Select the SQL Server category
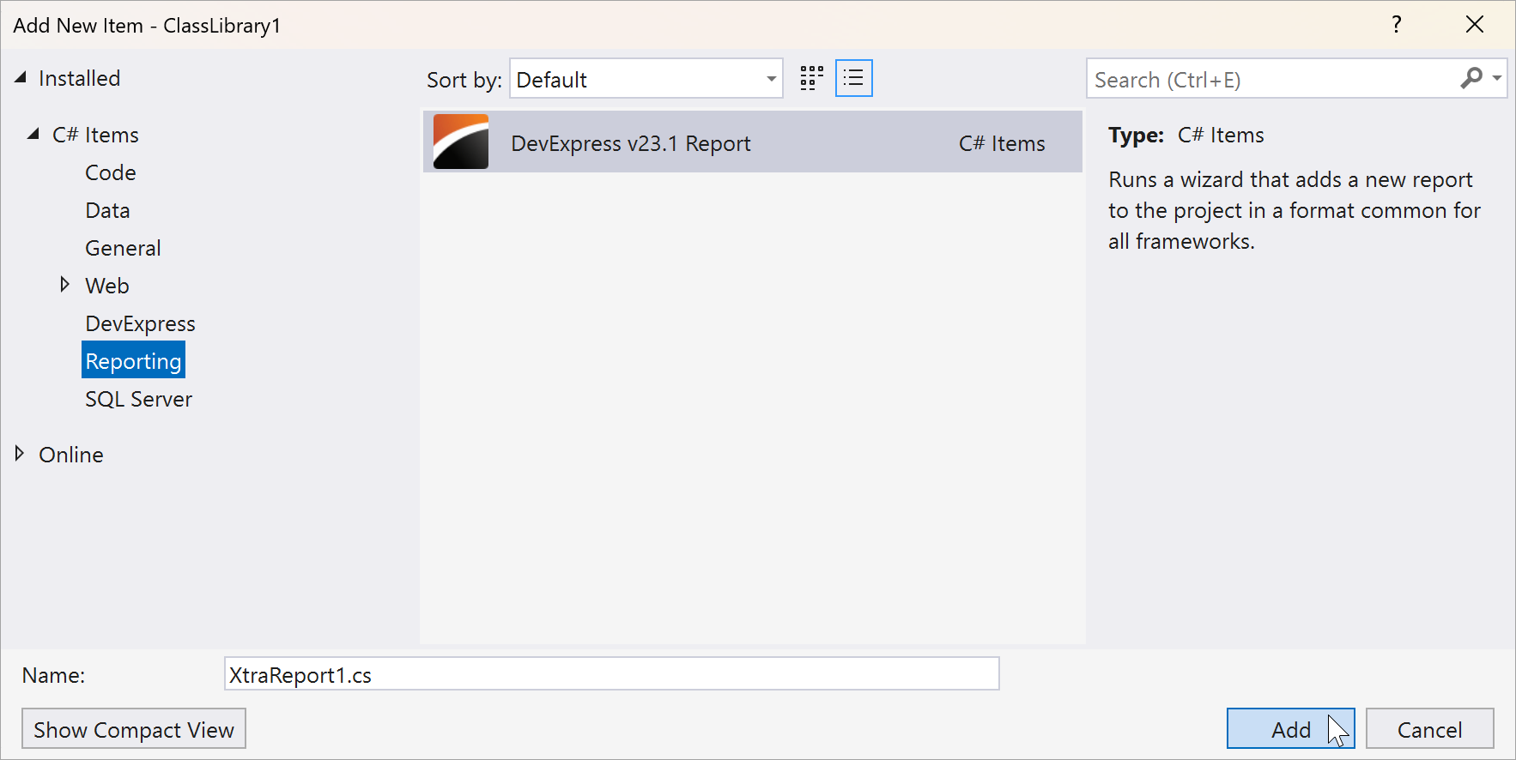The height and width of the screenshot is (760, 1516). tap(138, 399)
